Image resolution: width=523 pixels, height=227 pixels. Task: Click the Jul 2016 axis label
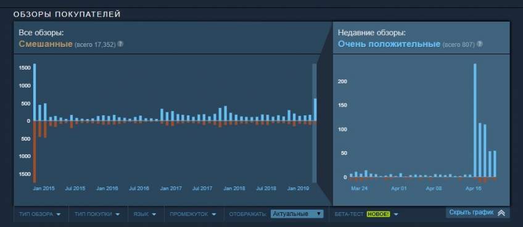[139, 189]
